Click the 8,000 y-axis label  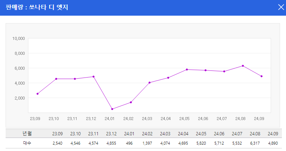[20, 53]
